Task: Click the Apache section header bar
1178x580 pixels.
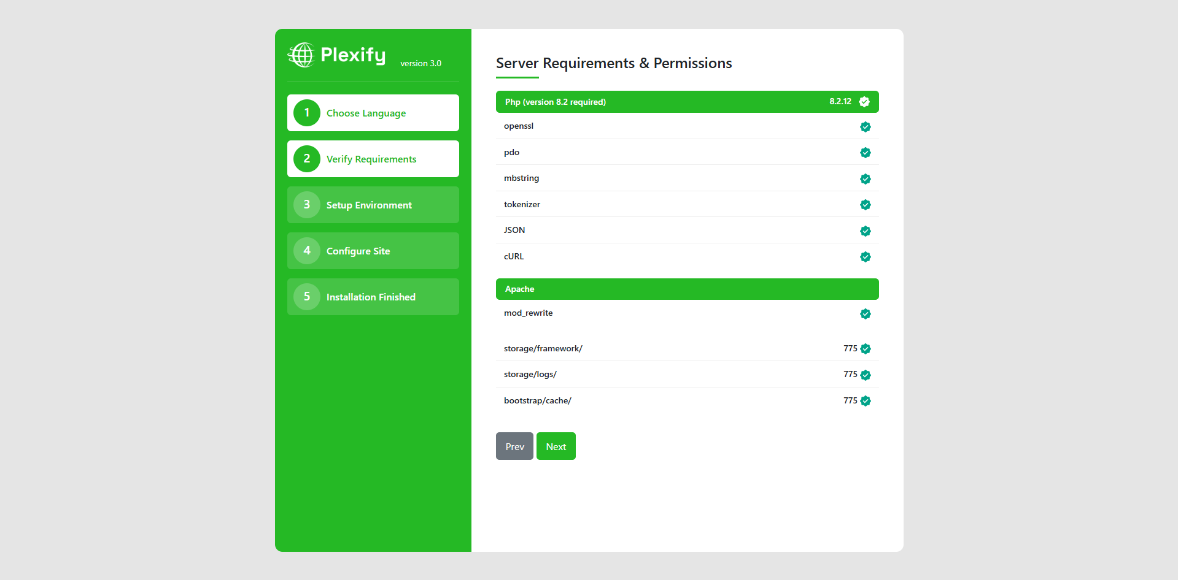Action: coord(687,289)
